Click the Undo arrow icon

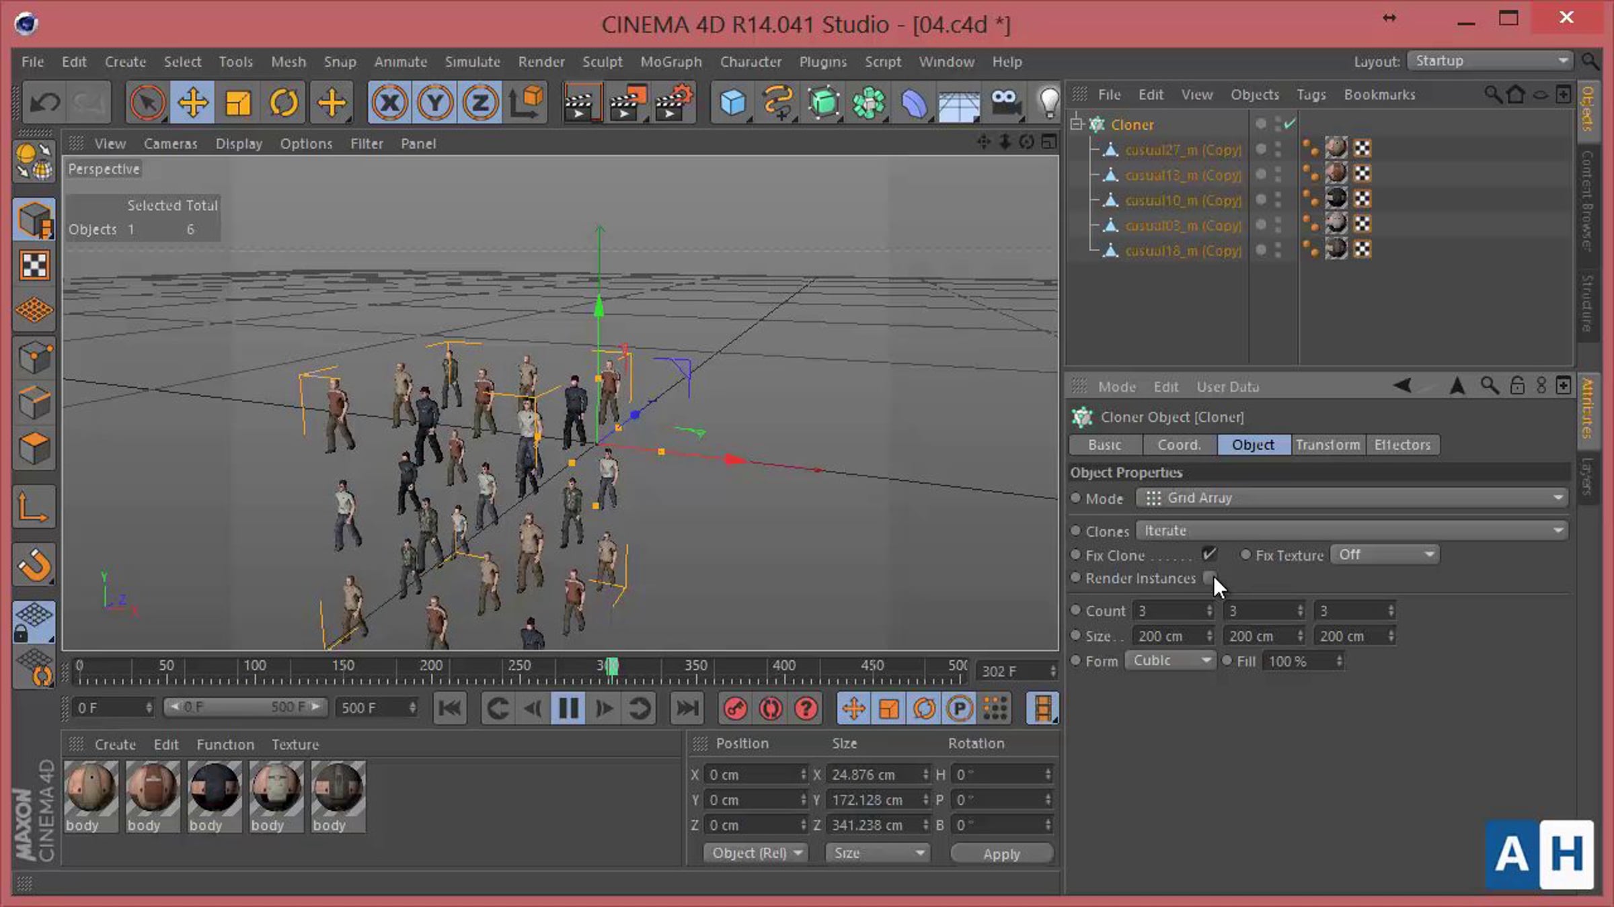(45, 103)
